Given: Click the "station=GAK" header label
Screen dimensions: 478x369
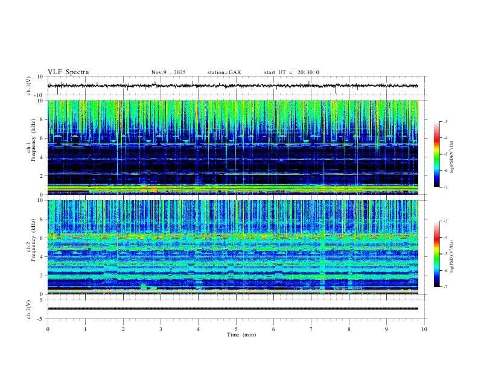Looking at the screenshot, I should (x=224, y=72).
